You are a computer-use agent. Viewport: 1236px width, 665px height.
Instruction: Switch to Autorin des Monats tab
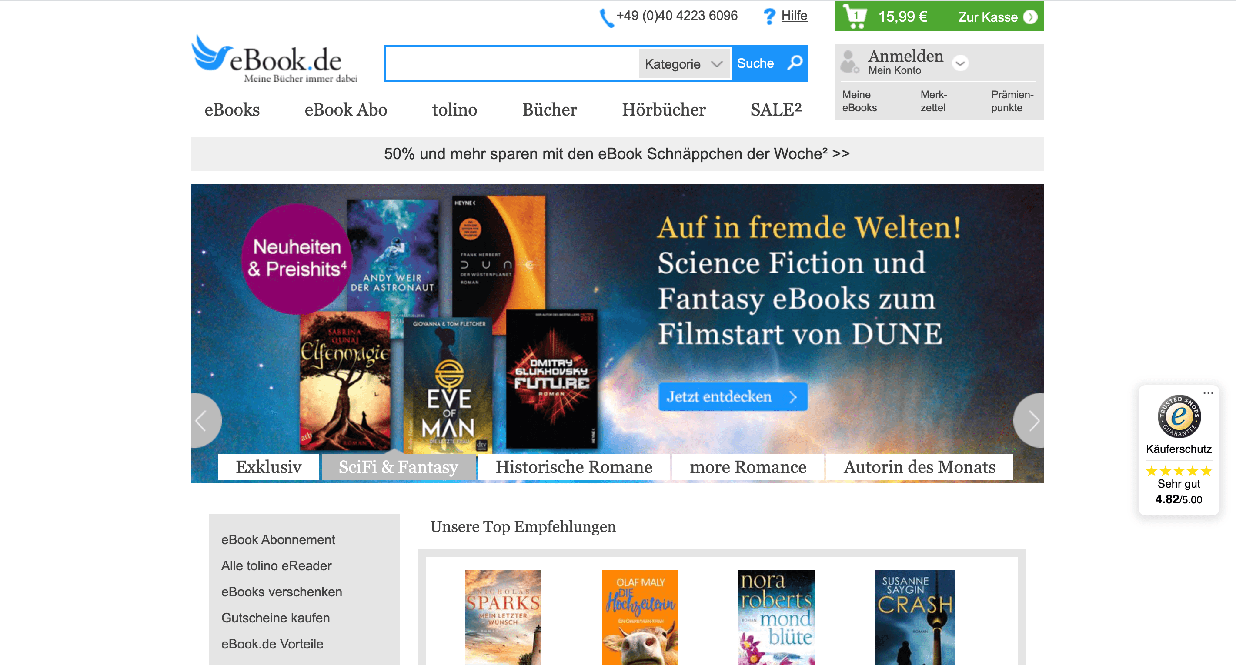[x=919, y=467]
